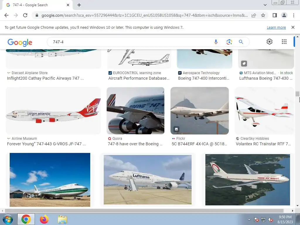Screen dimensions: 300x225
Task: Click the scroll down arrow of the page
Action: click(x=297, y=206)
